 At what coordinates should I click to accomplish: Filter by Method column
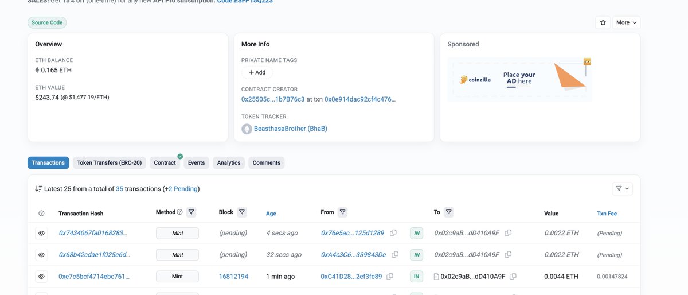[191, 212]
